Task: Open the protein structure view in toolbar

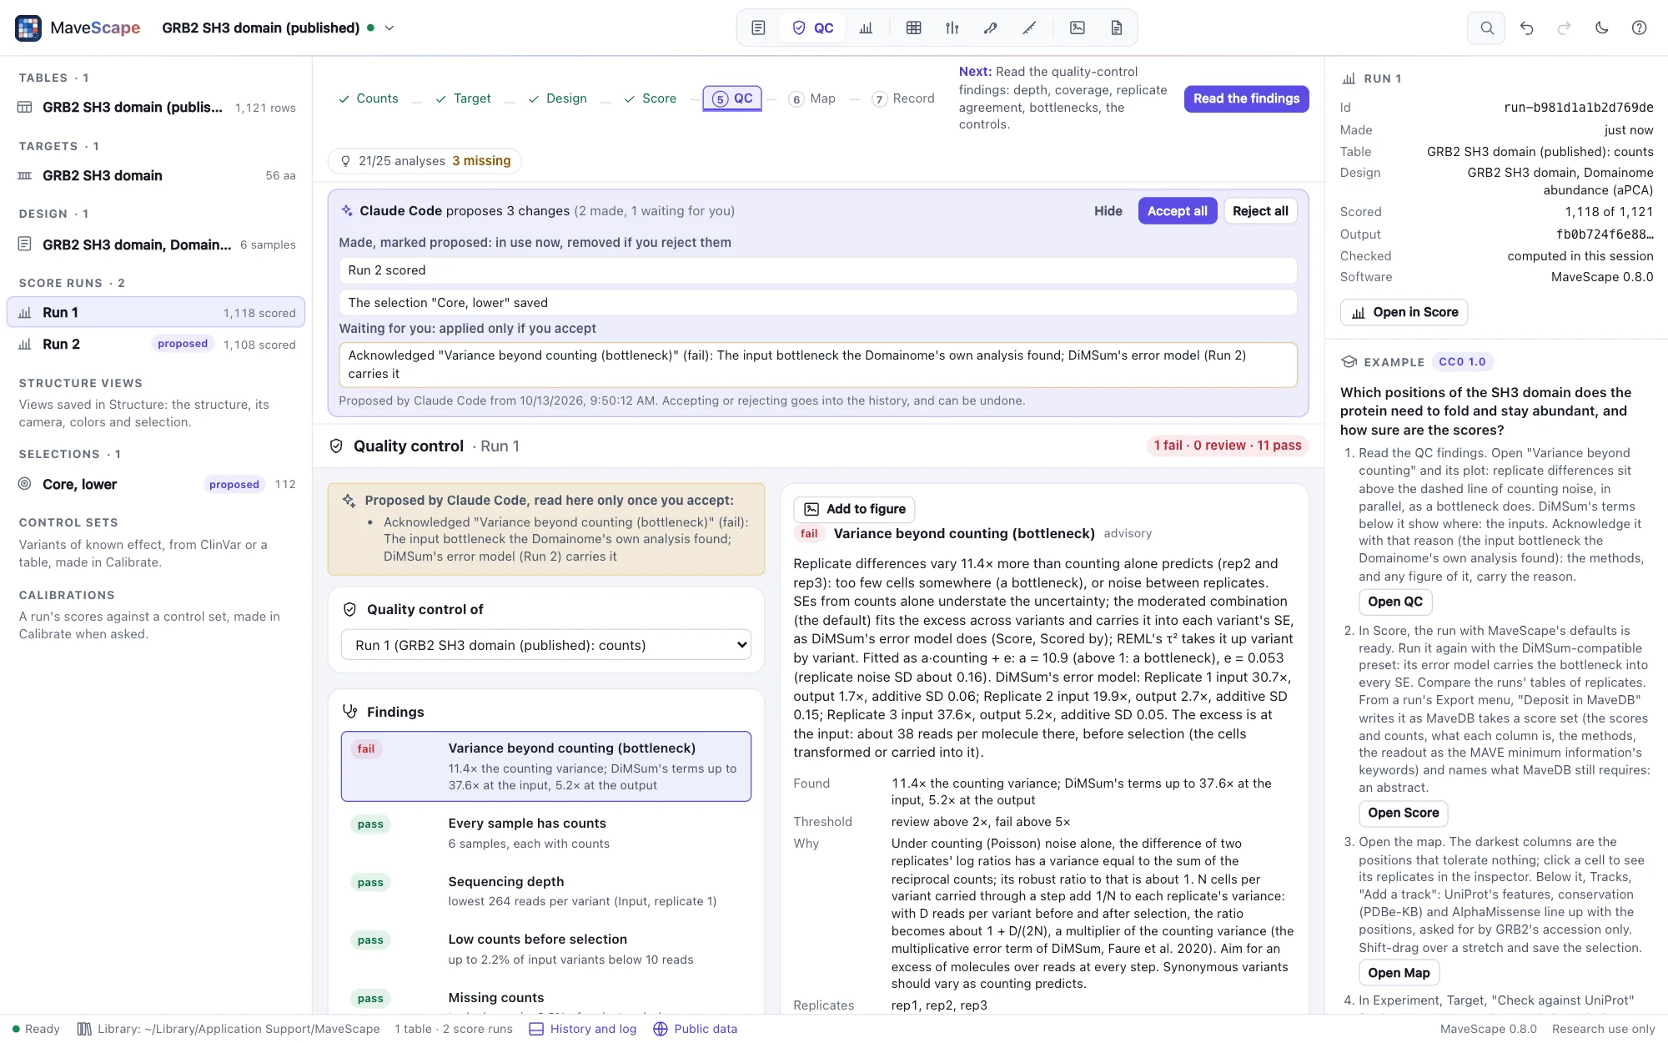Action: coord(990,28)
